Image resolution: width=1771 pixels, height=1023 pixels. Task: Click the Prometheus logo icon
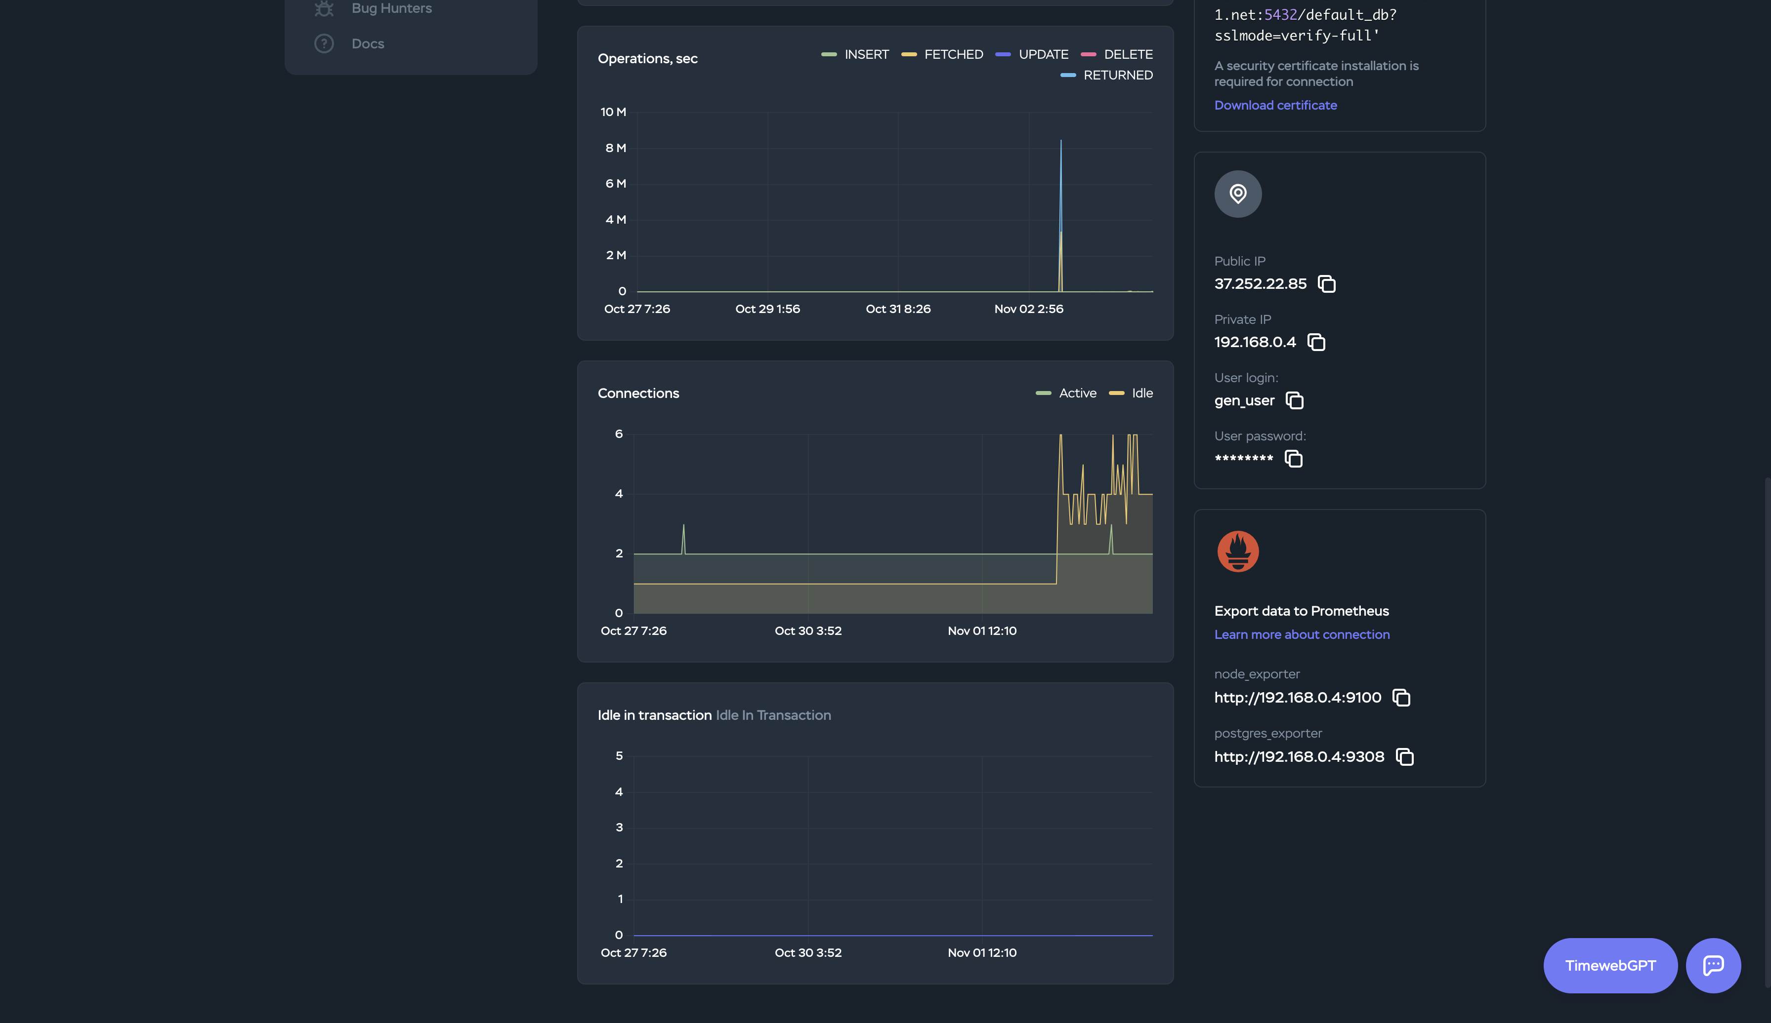[x=1238, y=551]
